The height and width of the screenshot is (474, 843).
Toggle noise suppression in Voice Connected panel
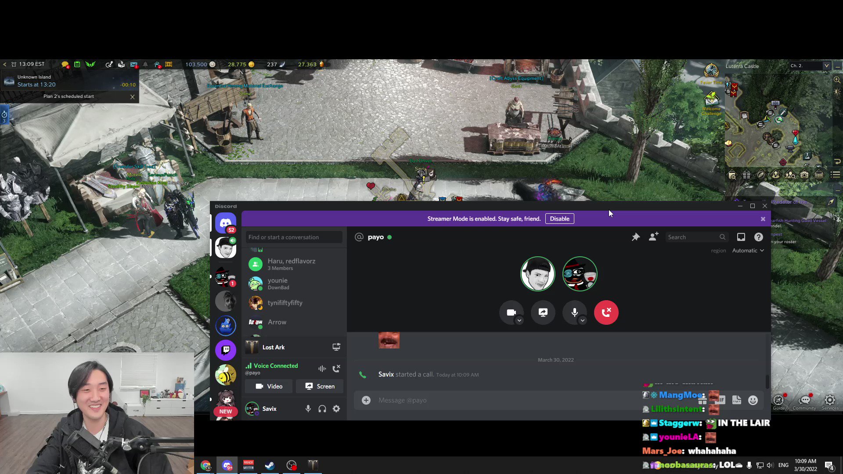[x=322, y=369]
